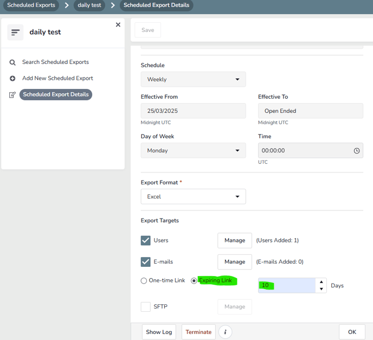
Task: Uncheck the E-mails export target checkbox
Action: coord(146,262)
